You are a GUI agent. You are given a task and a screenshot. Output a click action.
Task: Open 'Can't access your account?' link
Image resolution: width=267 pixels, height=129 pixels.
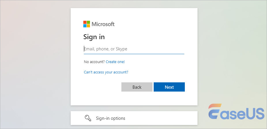pos(106,72)
